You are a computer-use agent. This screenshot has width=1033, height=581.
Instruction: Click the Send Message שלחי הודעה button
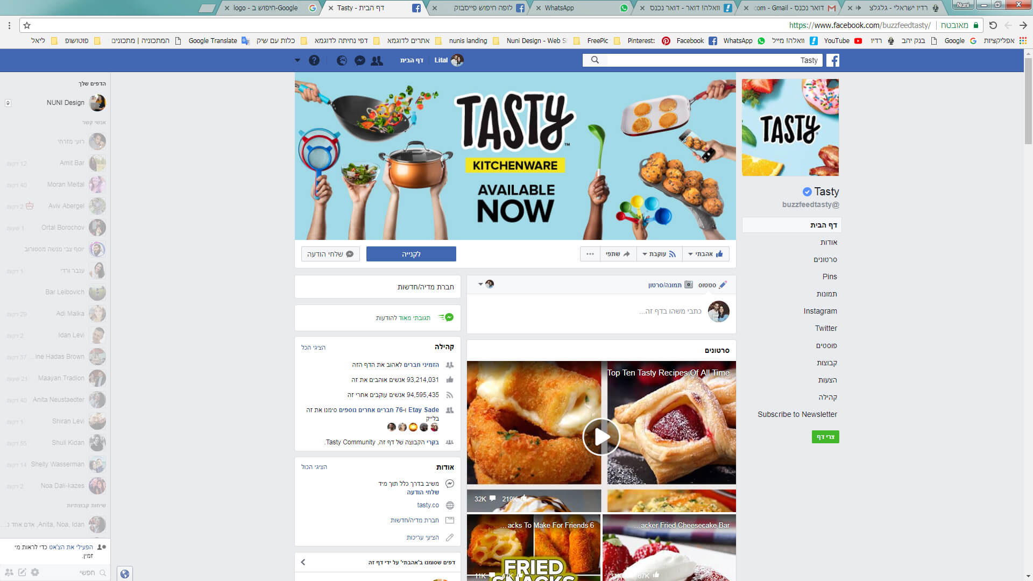(x=330, y=254)
